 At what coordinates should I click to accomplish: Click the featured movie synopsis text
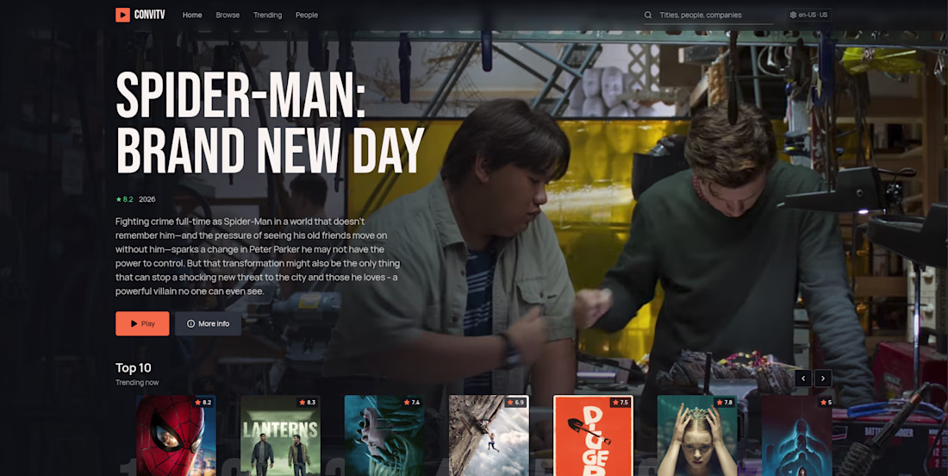tap(258, 256)
